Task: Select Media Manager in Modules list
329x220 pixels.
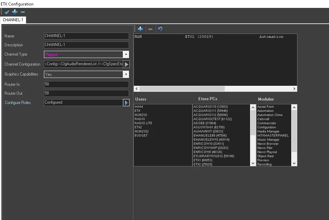Action: [x=268, y=131]
